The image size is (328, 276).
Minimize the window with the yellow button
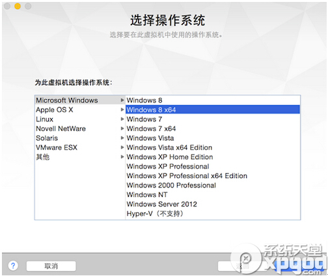click(x=18, y=6)
